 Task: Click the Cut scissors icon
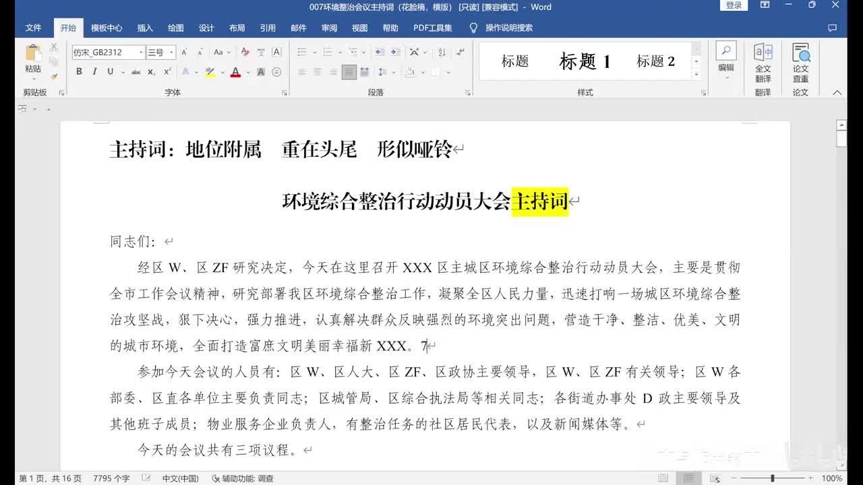click(54, 47)
